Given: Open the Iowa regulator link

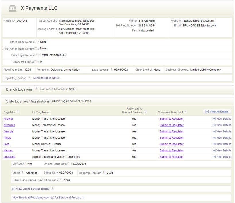Looking at the screenshot, I should (x=6, y=144).
